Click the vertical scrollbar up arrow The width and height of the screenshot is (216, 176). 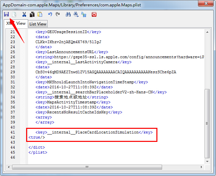pyautogui.click(x=207, y=32)
